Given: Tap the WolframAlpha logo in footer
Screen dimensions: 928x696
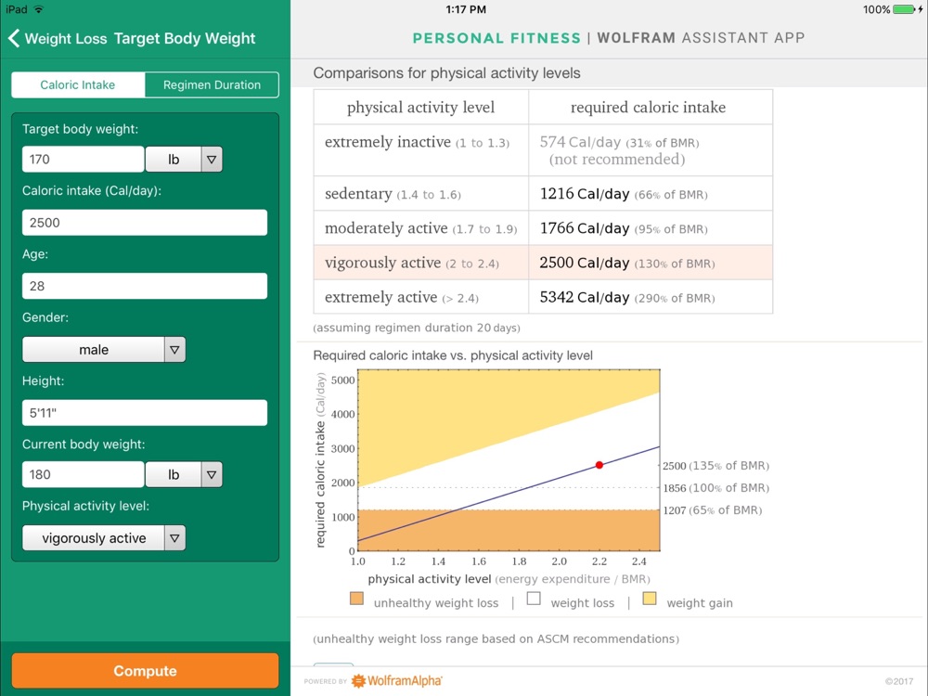Looking at the screenshot, I should [396, 680].
